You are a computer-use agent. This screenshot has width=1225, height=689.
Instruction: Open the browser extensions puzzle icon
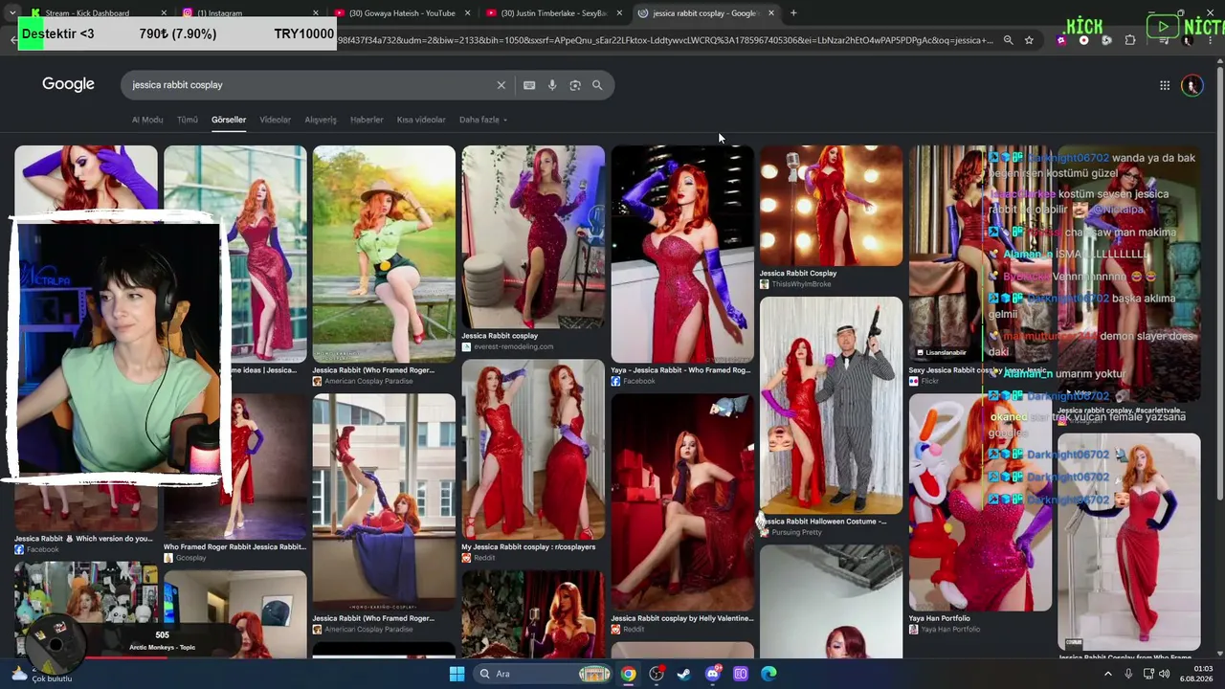[1130, 40]
